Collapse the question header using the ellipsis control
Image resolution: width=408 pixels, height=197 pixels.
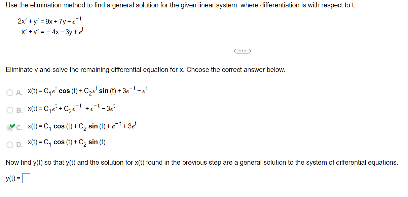pos(242,51)
